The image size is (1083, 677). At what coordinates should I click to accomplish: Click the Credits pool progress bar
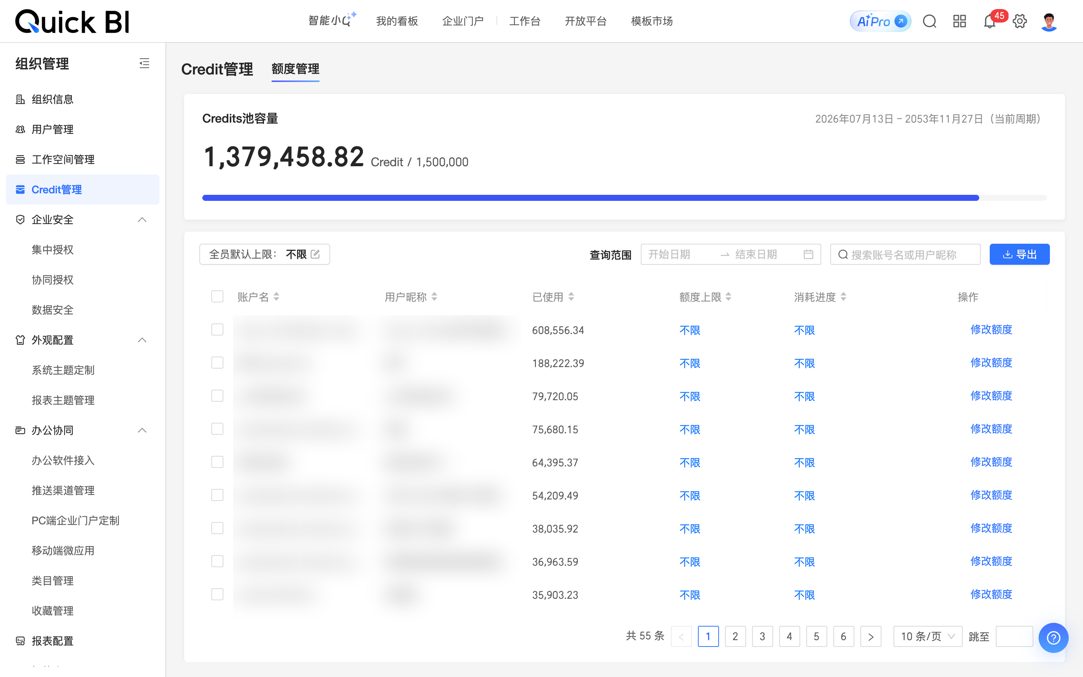pos(624,197)
